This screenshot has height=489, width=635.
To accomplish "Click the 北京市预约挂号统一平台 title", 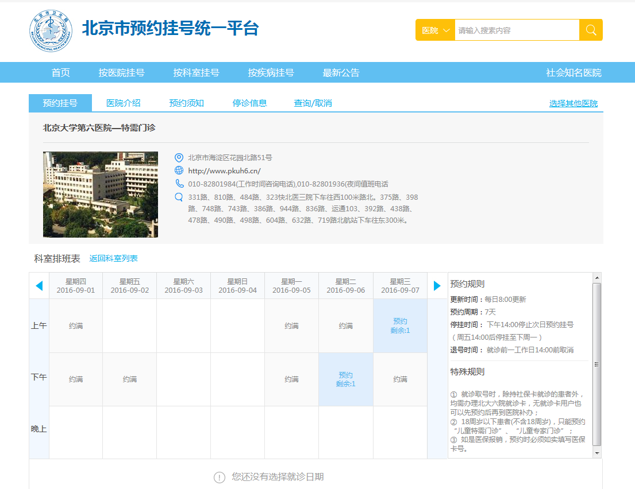I will click(x=171, y=29).
